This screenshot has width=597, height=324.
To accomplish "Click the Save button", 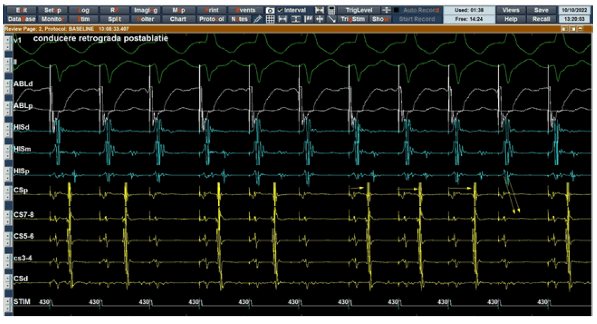I will click(541, 10).
